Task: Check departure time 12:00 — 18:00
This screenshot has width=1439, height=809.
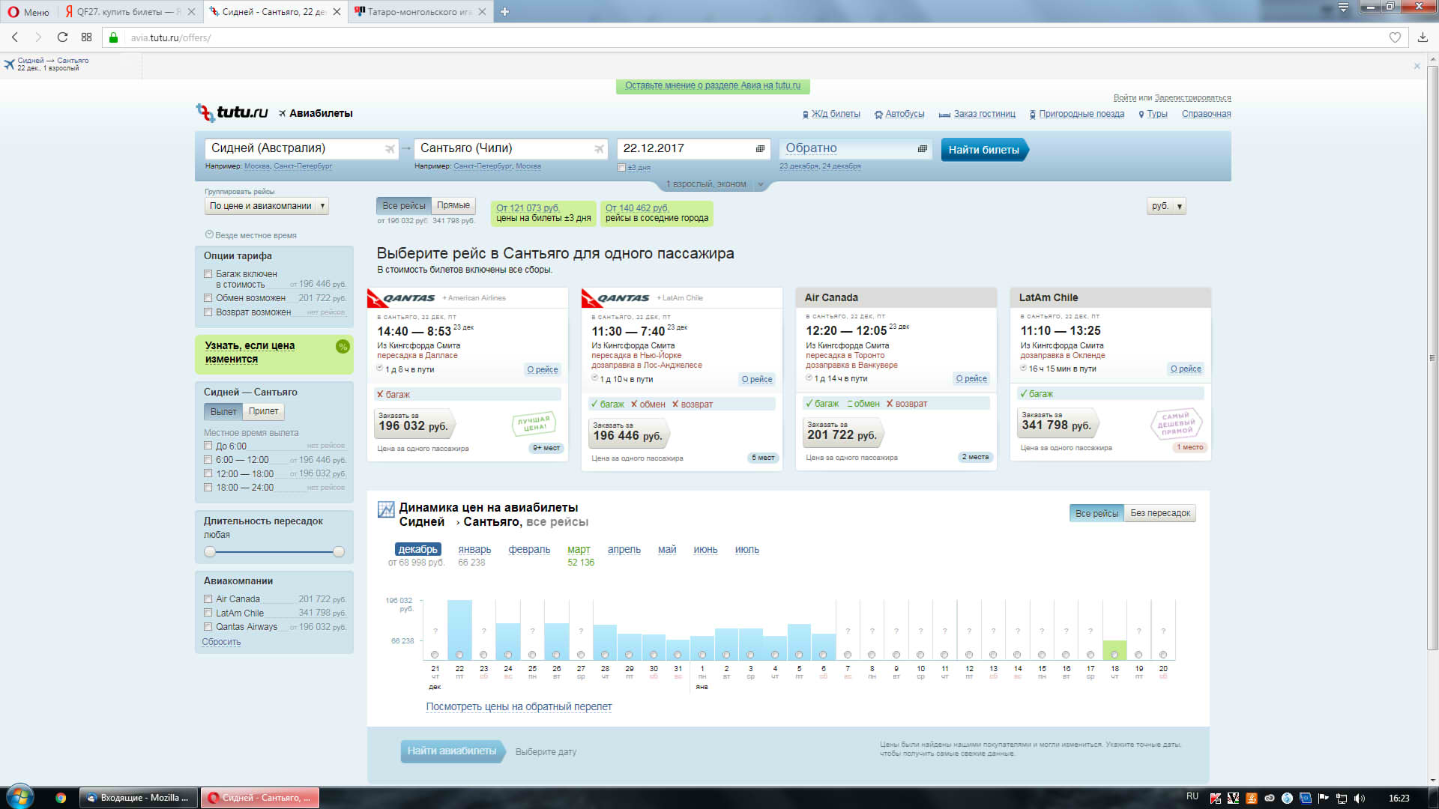Action: [208, 473]
